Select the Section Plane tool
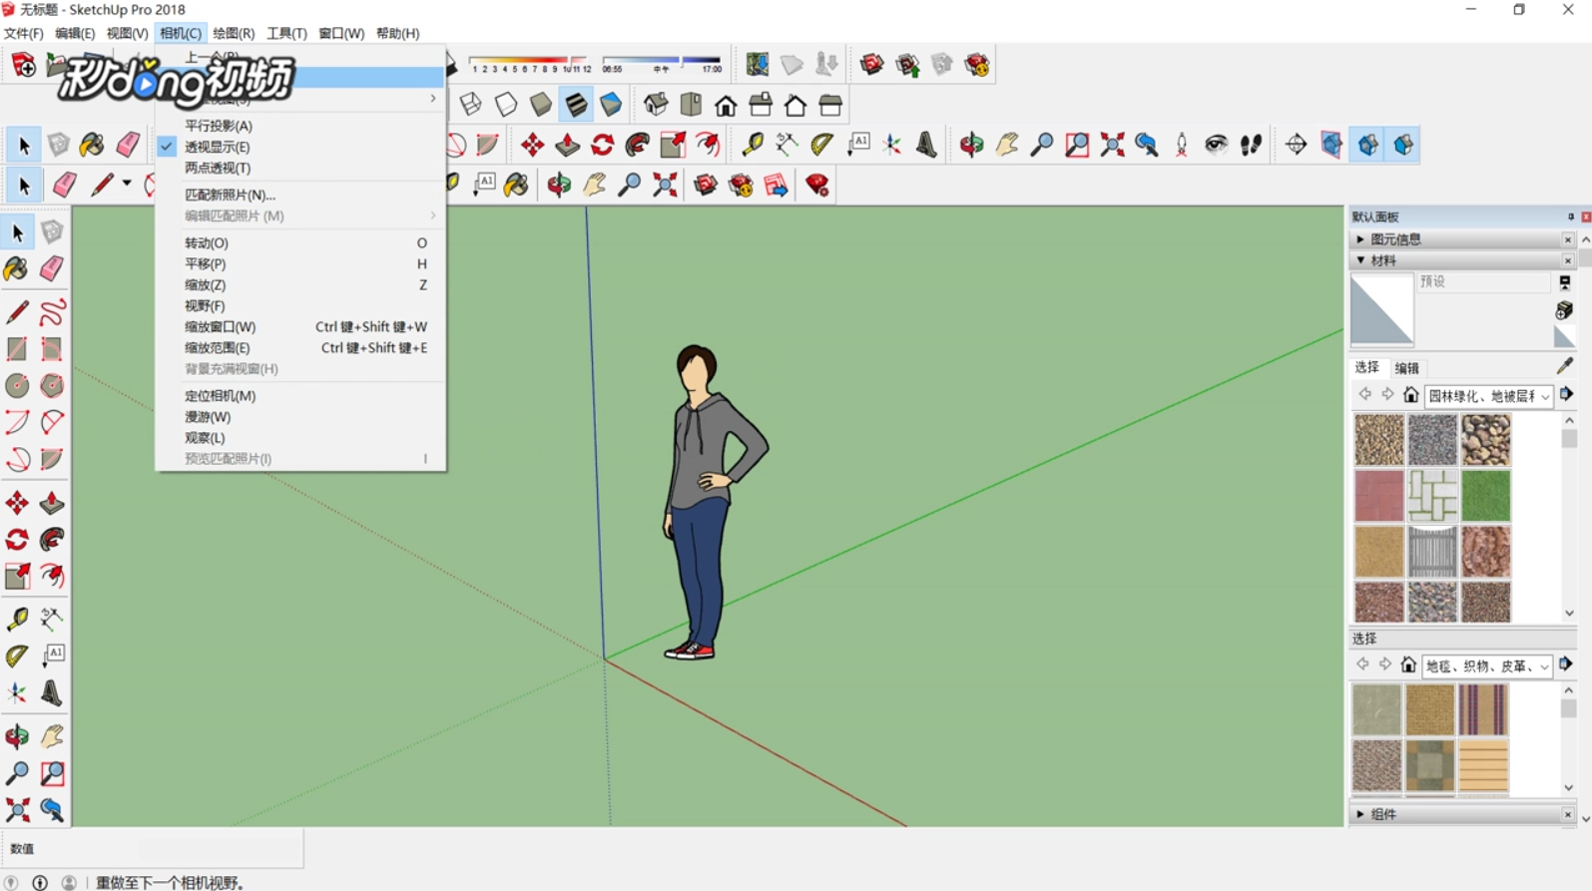 pyautogui.click(x=1296, y=145)
